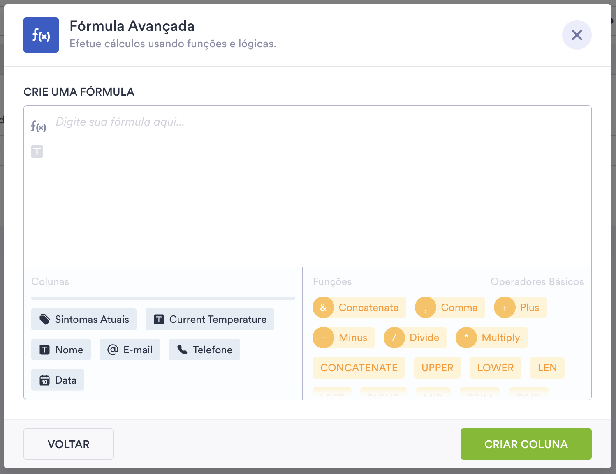The height and width of the screenshot is (474, 616).
Task: Click the Comma operator circle icon
Action: click(426, 307)
